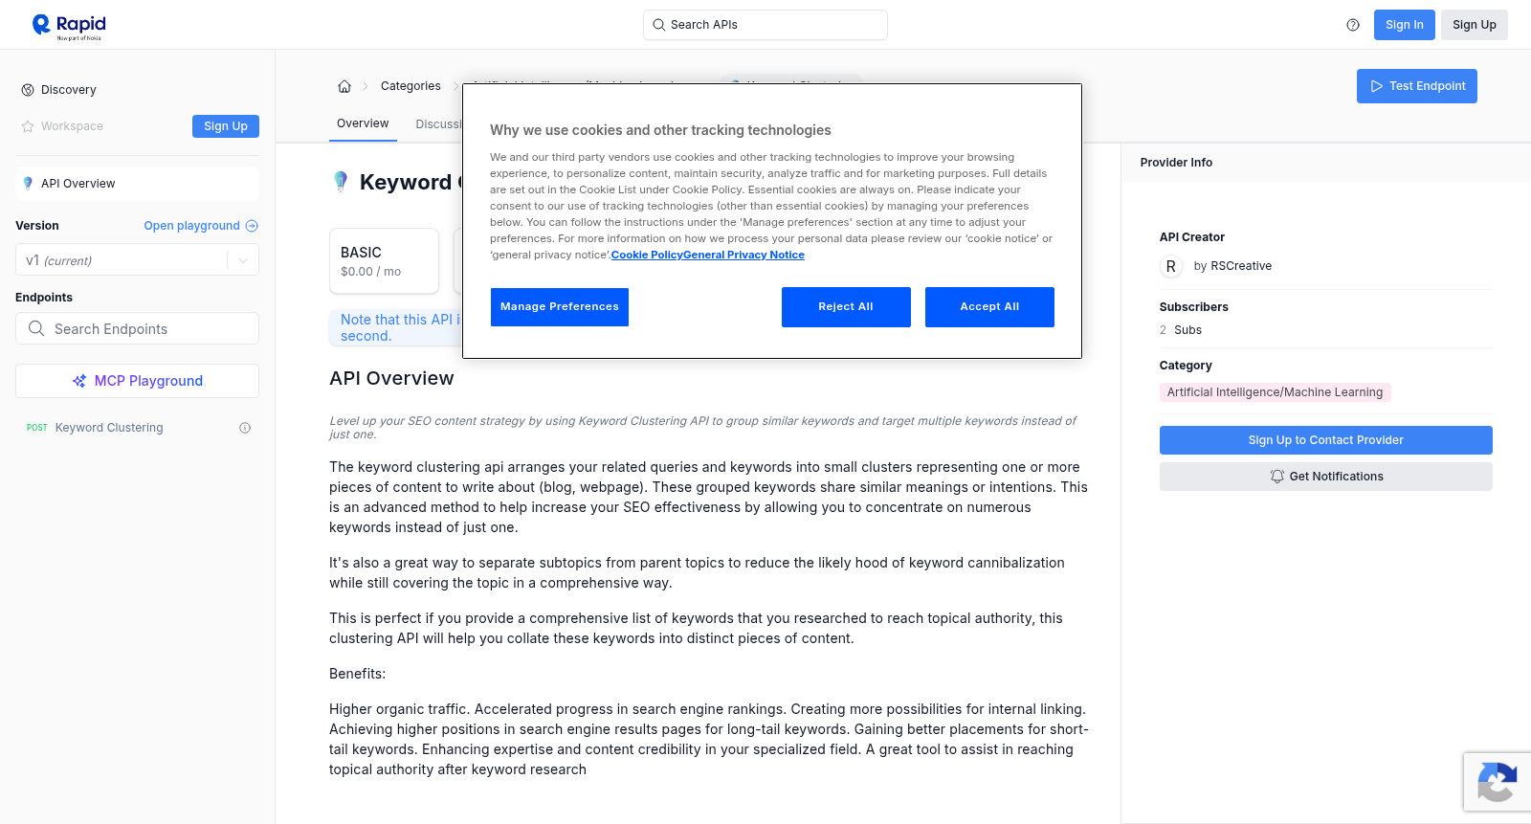
Task: Click the reCAPTCHA badge
Action: (1497, 782)
